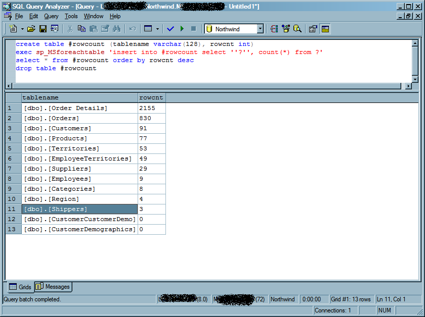
Task: Parse the query with the checkmark button
Action: click(x=170, y=29)
